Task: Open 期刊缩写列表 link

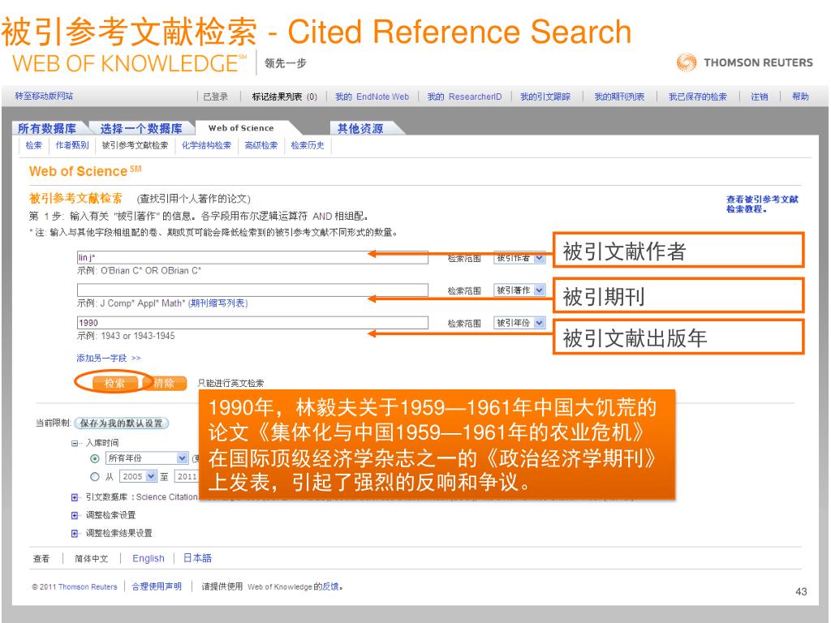Action: (x=218, y=303)
